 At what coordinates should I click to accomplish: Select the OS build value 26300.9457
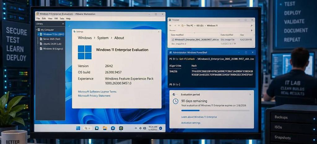(113, 72)
